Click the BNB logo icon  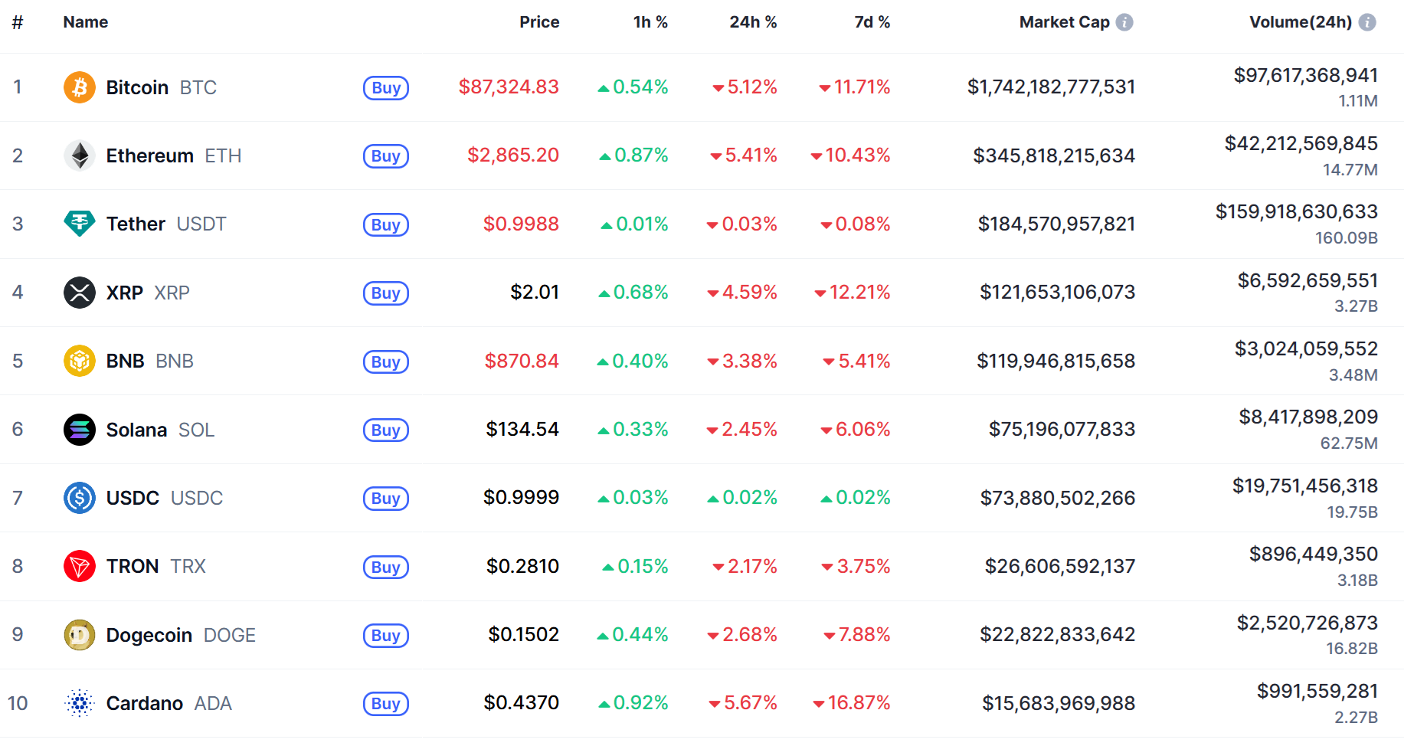point(80,361)
